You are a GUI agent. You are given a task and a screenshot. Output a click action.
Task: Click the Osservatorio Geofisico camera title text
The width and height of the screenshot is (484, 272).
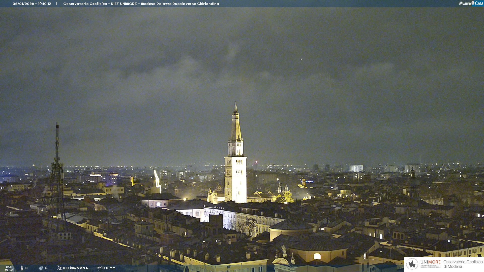pos(141,4)
